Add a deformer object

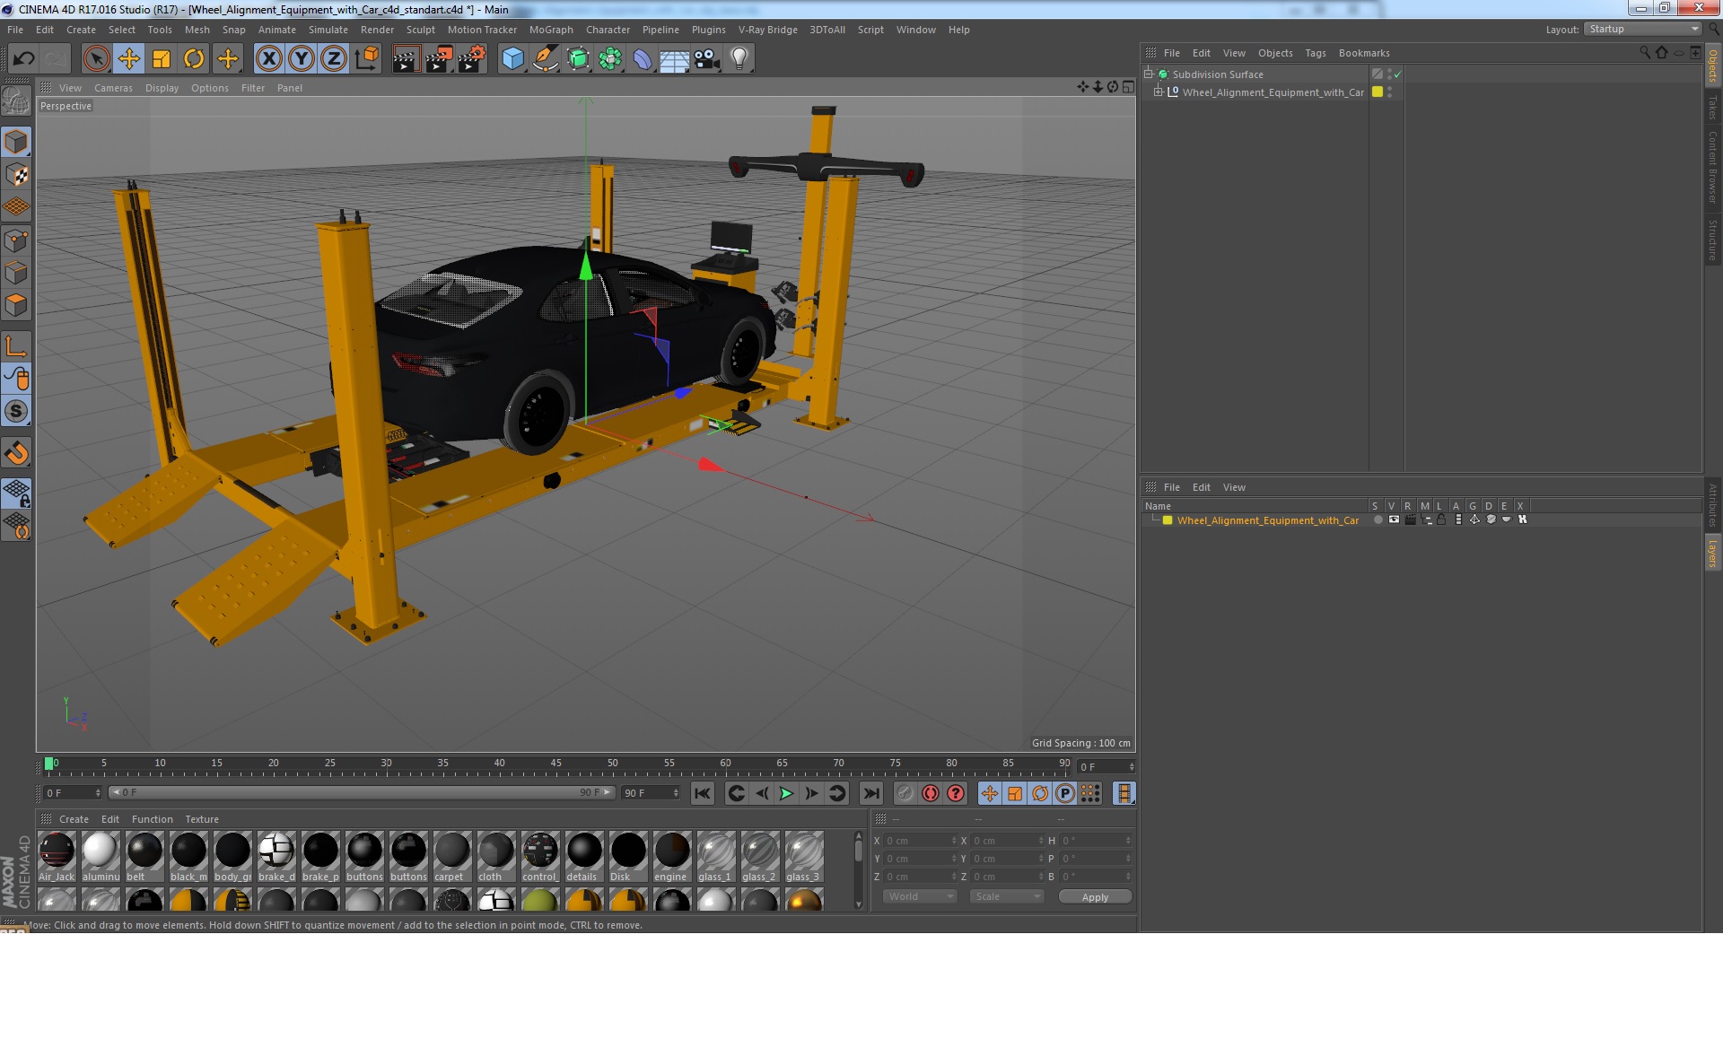click(643, 59)
